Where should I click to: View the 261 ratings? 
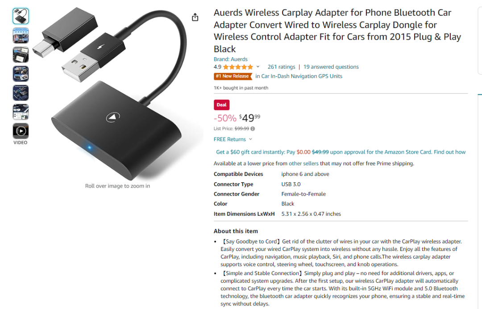click(x=281, y=67)
